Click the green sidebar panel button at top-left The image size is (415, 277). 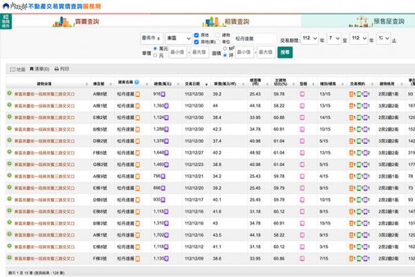click(x=6, y=21)
